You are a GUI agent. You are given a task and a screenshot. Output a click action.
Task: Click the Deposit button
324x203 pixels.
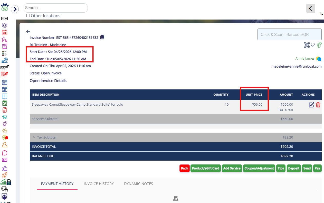point(294,168)
